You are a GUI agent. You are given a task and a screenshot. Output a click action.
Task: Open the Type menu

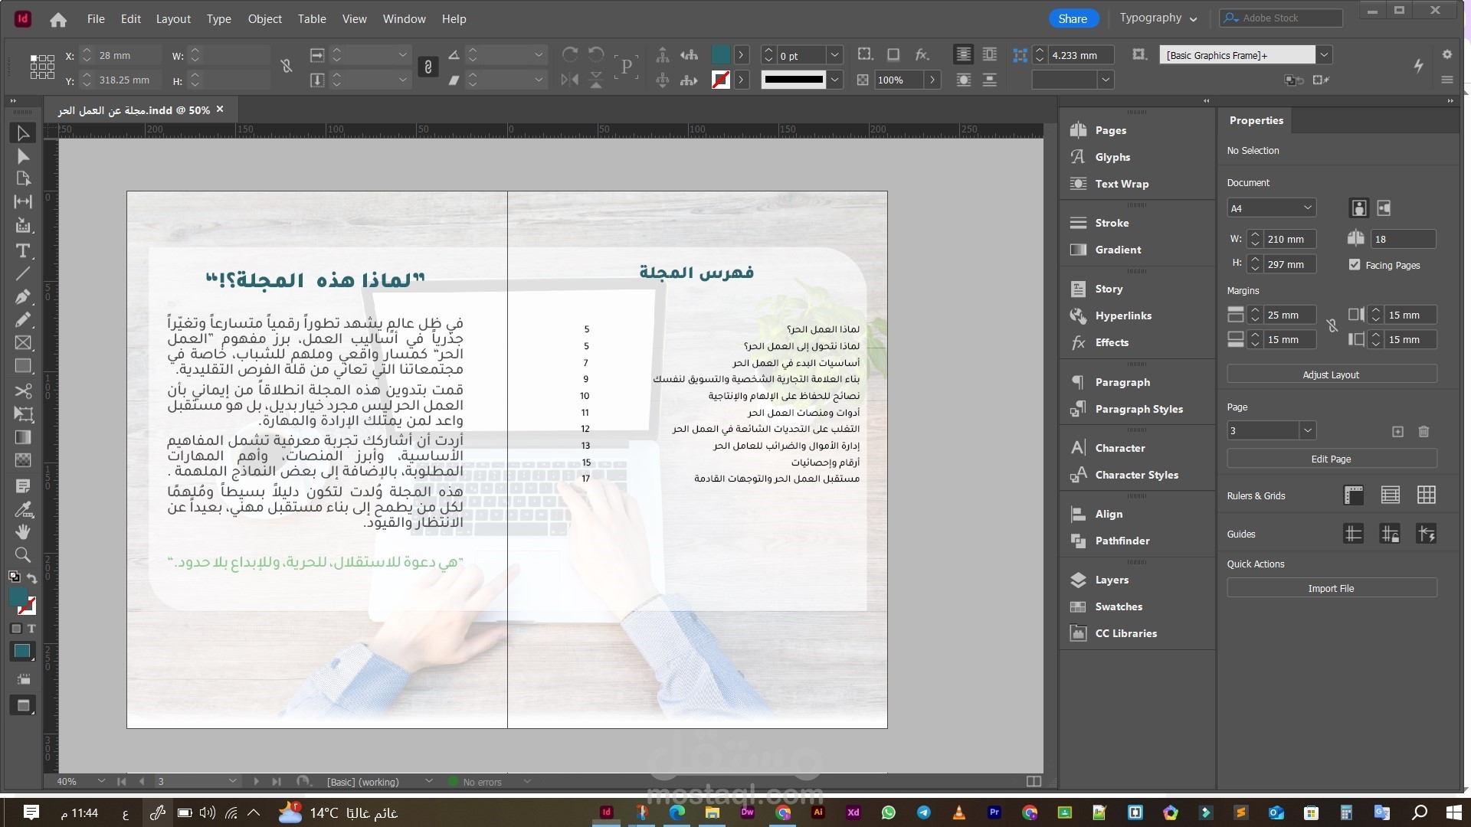click(x=218, y=18)
